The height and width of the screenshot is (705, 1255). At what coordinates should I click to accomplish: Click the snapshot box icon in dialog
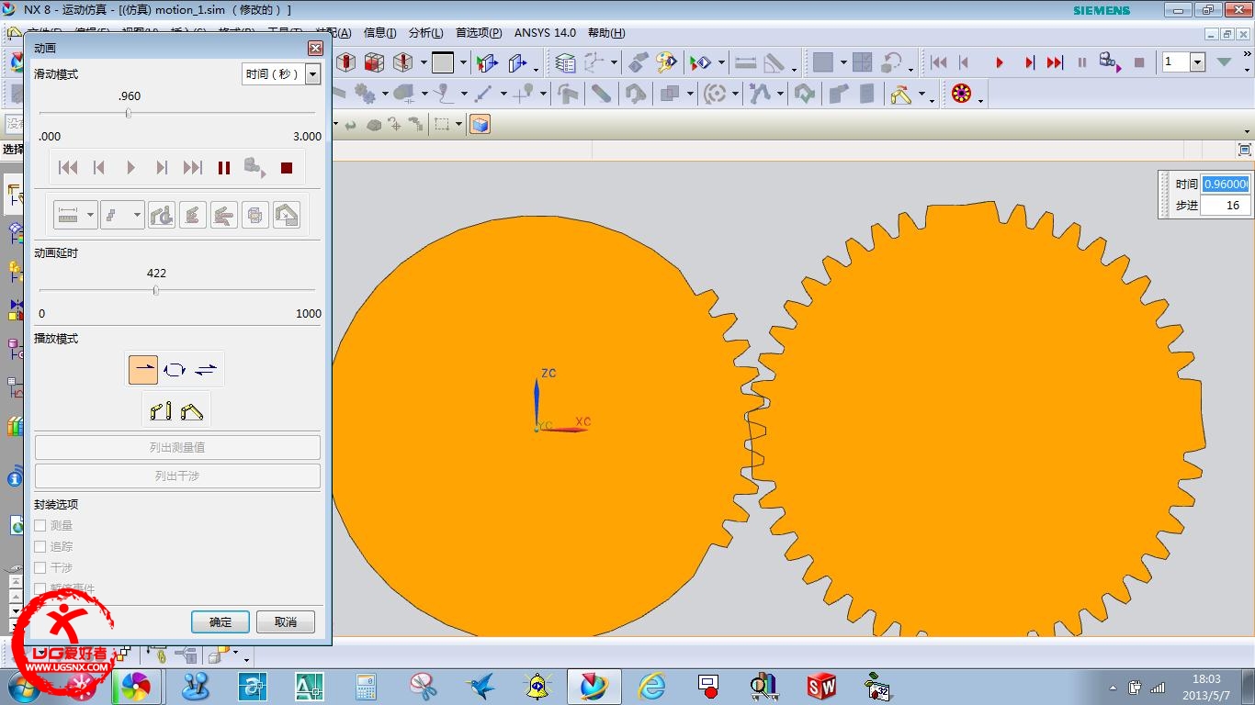255,216
